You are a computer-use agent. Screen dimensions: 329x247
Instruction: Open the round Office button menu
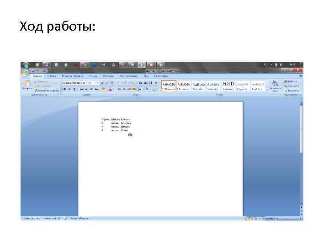click(25, 72)
